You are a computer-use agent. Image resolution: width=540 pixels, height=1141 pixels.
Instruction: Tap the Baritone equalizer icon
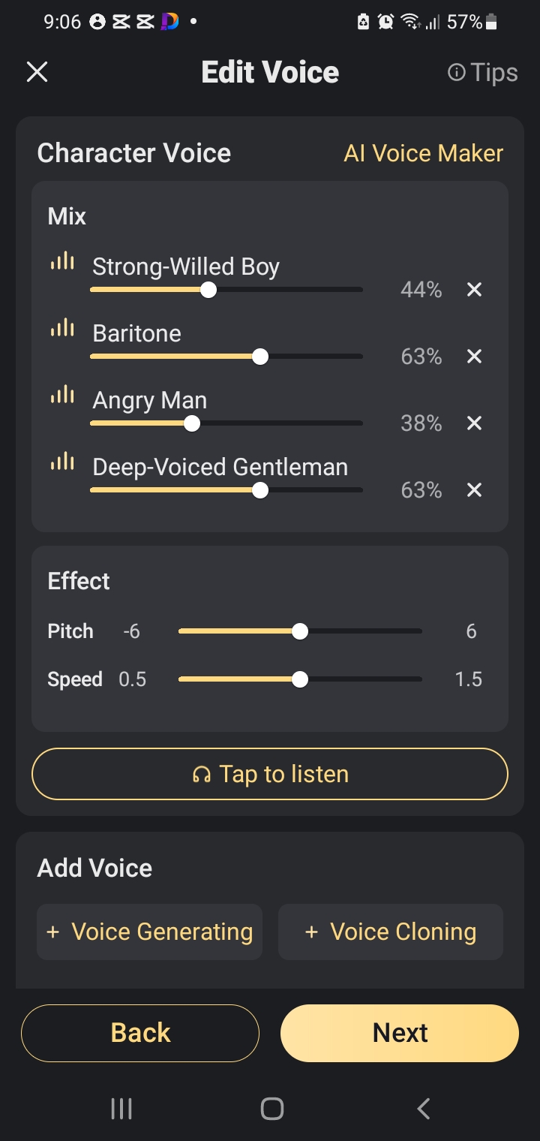[62, 328]
